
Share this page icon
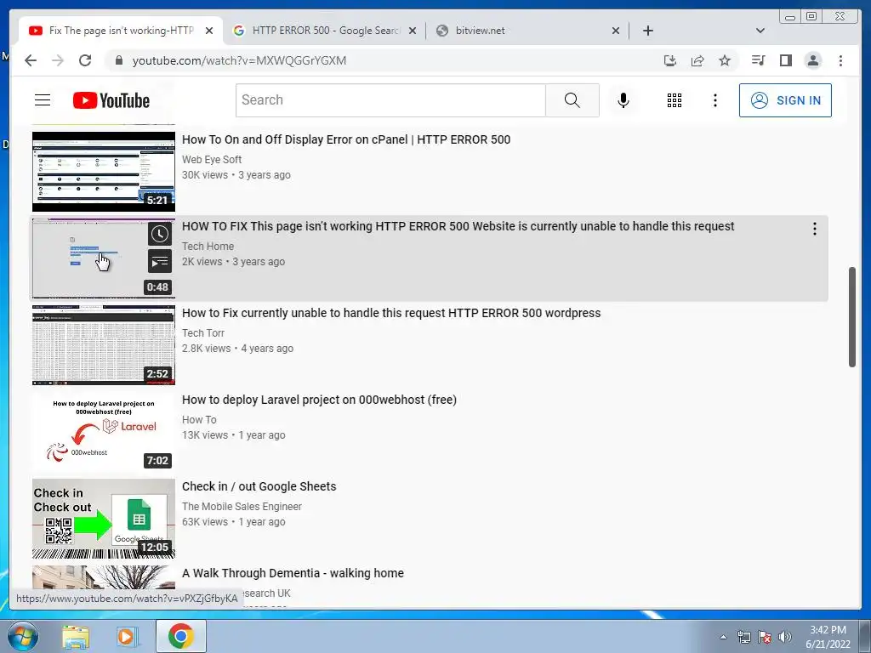697,60
